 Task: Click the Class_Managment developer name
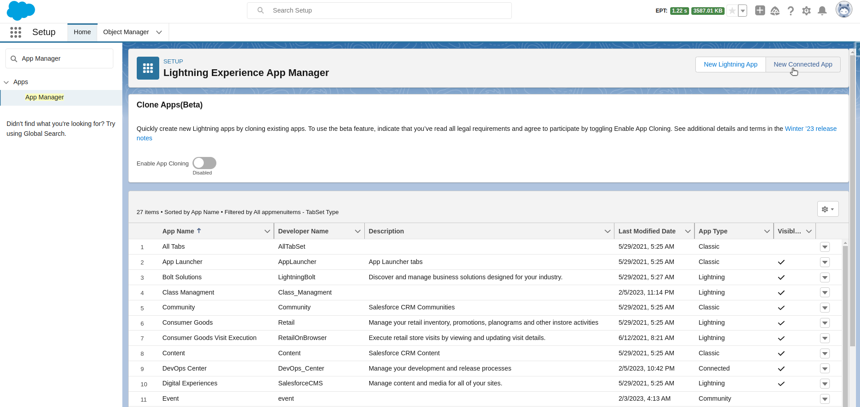click(305, 292)
